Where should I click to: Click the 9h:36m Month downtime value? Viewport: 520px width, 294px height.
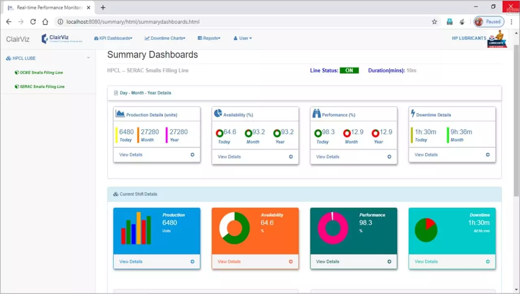pyautogui.click(x=461, y=132)
